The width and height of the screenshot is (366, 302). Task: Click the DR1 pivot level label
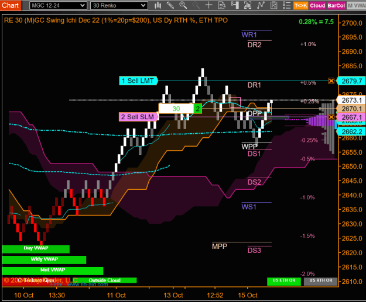pyautogui.click(x=254, y=85)
